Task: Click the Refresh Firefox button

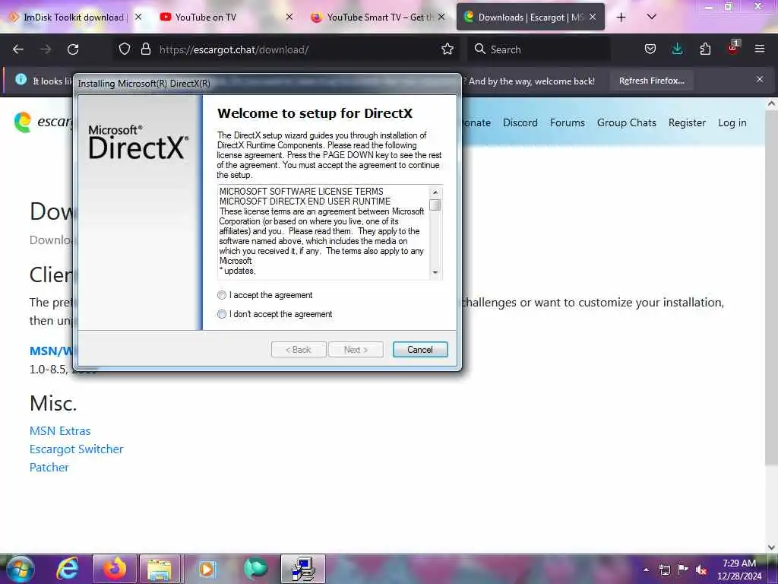Action: 651,81
